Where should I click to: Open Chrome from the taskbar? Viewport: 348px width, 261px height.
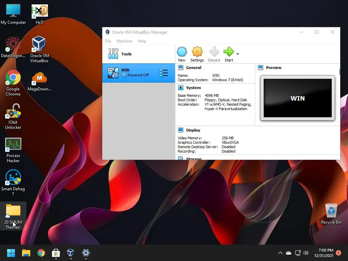[41, 253]
